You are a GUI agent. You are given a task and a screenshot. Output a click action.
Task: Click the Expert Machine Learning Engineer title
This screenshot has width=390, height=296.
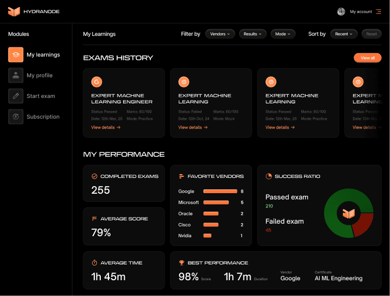tap(121, 98)
